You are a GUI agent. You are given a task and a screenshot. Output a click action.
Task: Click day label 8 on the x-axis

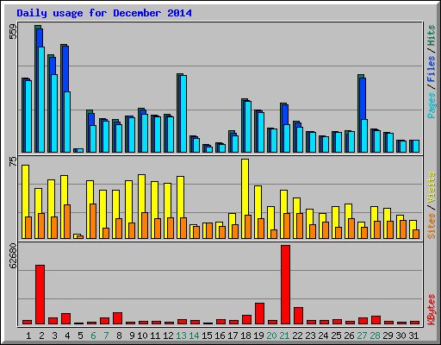tap(119, 336)
